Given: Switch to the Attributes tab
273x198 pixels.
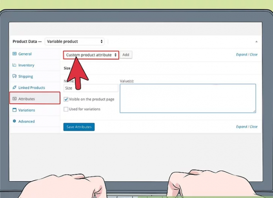Looking at the screenshot, I should [x=35, y=99].
